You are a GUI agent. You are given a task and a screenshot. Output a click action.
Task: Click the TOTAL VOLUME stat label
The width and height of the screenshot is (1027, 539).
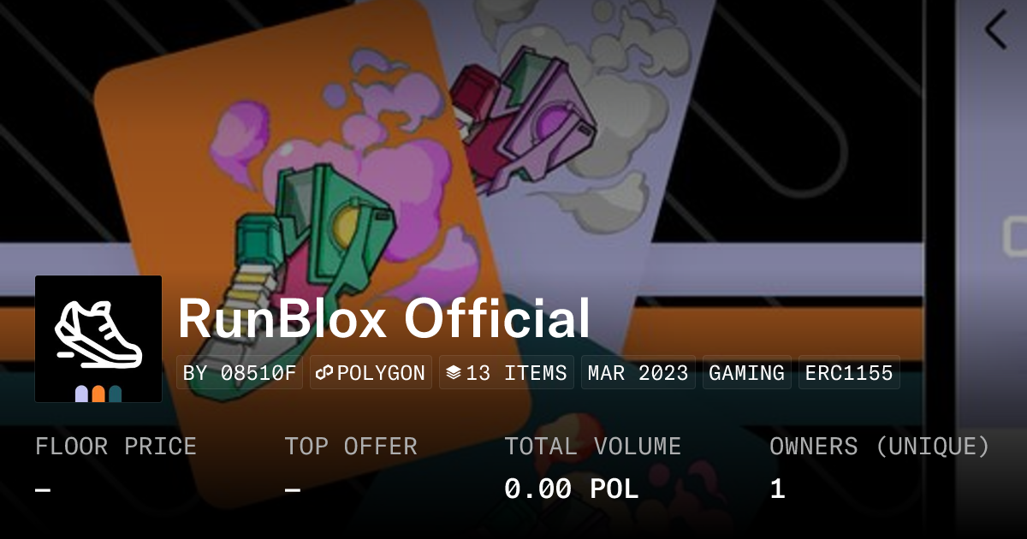tap(592, 447)
